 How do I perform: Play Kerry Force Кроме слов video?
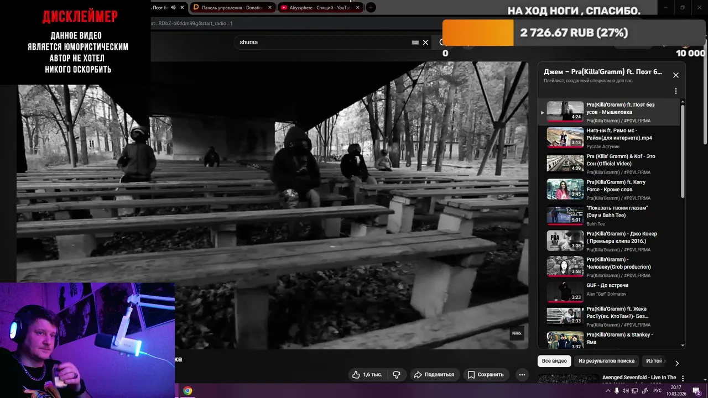(x=608, y=190)
